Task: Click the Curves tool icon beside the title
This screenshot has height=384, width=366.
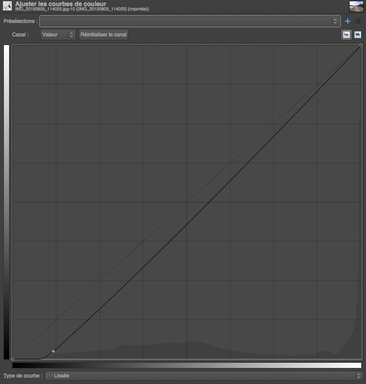Action: [x=7, y=7]
